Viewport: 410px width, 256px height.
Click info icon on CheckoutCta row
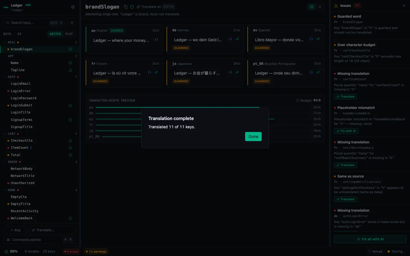click(70, 141)
